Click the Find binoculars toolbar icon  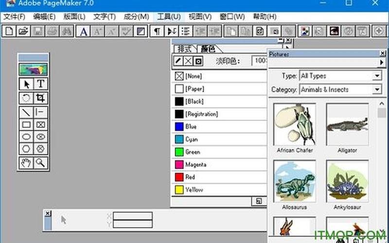(67, 31)
